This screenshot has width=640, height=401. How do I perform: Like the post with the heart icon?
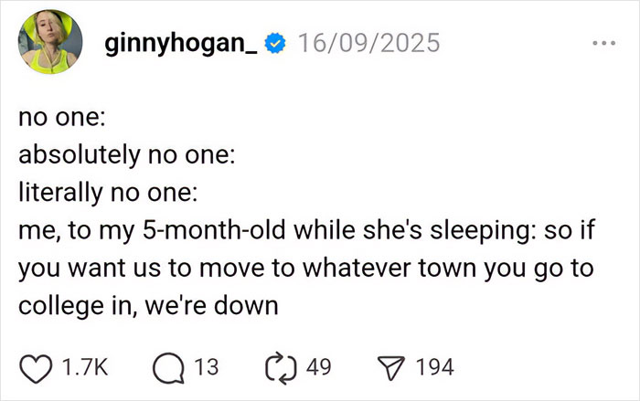coord(35,367)
